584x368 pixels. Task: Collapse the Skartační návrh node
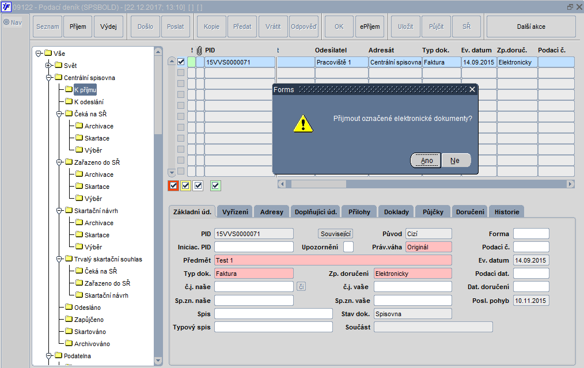(59, 211)
